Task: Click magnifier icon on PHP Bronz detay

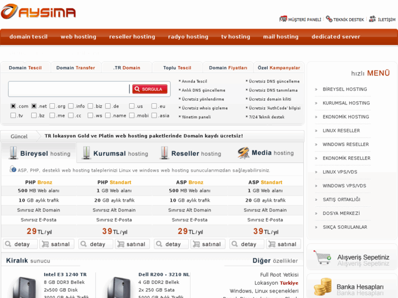Action: coord(8,244)
